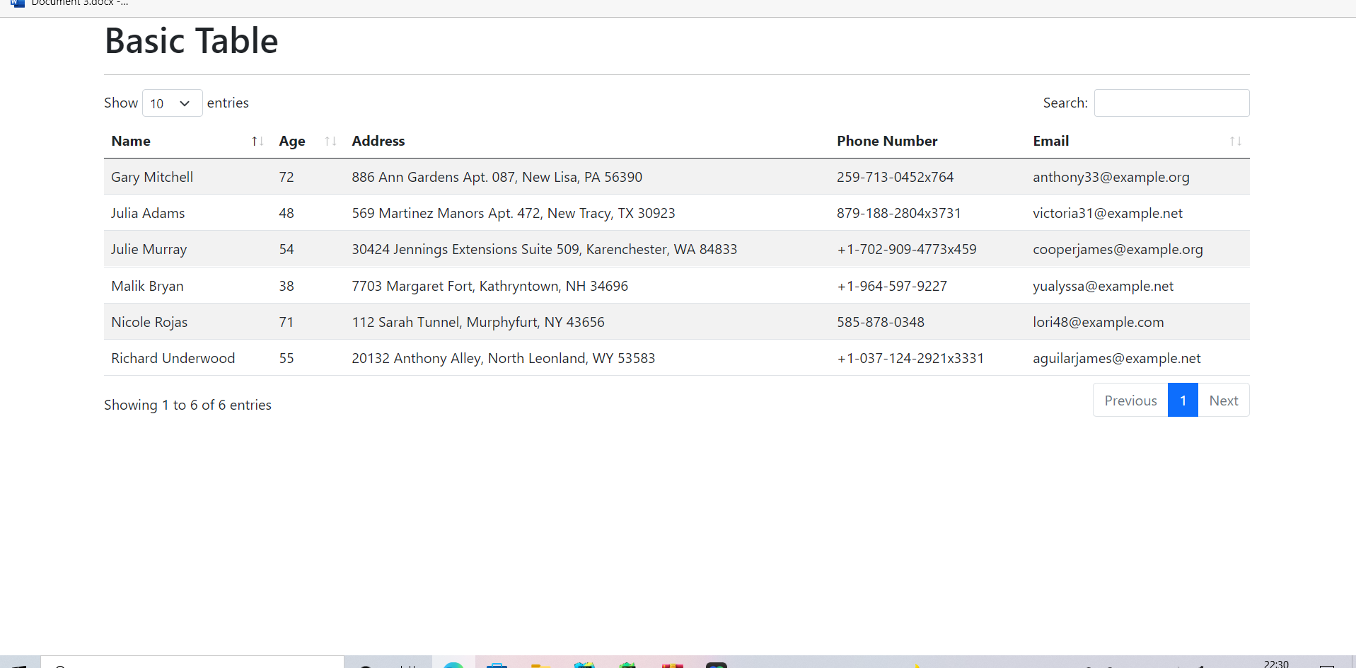Go to the Next page
Viewport: 1356px width, 668px height.
pos(1224,401)
